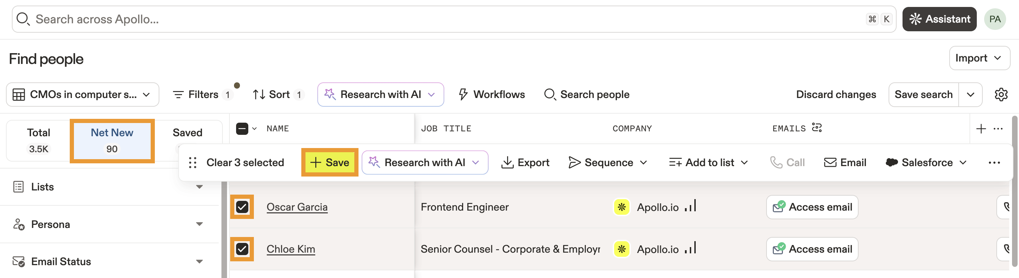Click the settings gear icon
Viewport: 1019px width, 278px height.
click(x=1001, y=95)
